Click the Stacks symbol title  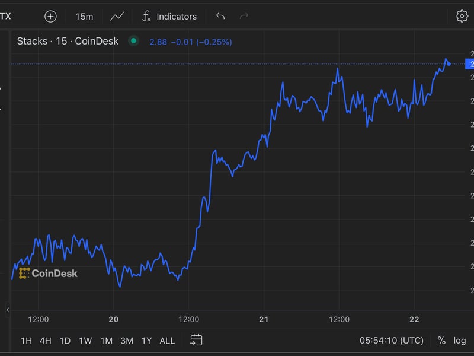[68, 41]
